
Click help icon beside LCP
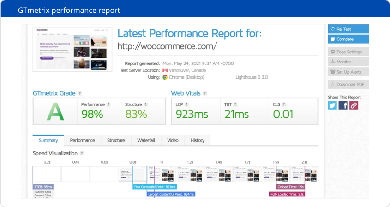pos(186,104)
